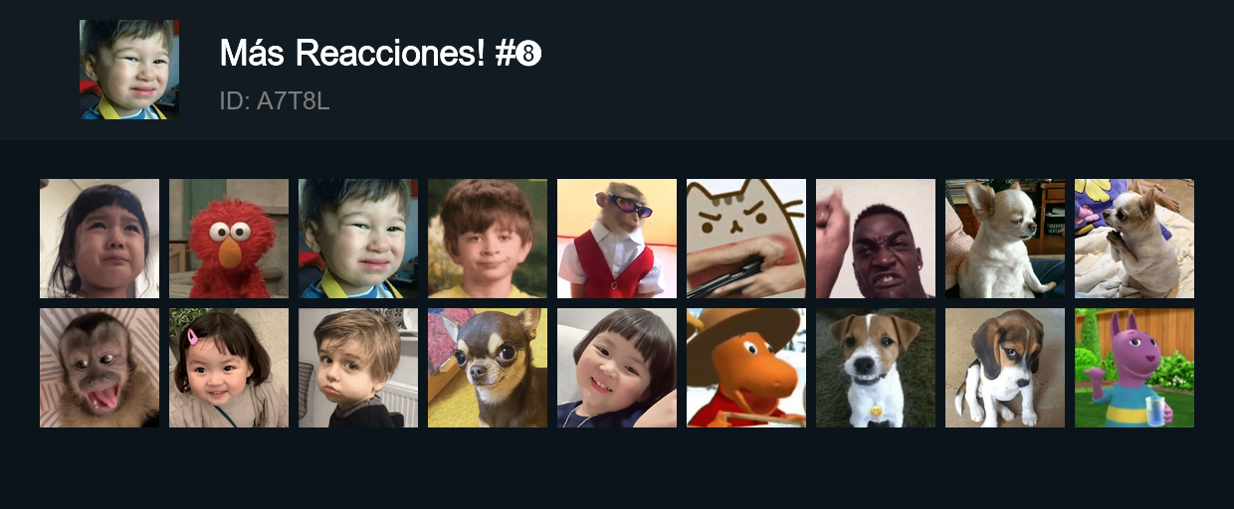The width and height of the screenshot is (1234, 509).
Task: Select the smiling girl selfie sticker
Action: [x=617, y=368]
